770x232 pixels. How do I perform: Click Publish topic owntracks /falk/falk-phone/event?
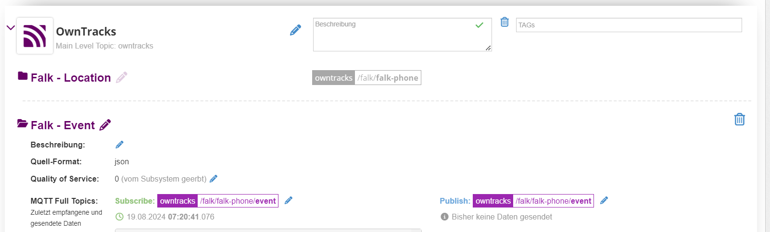(x=533, y=201)
